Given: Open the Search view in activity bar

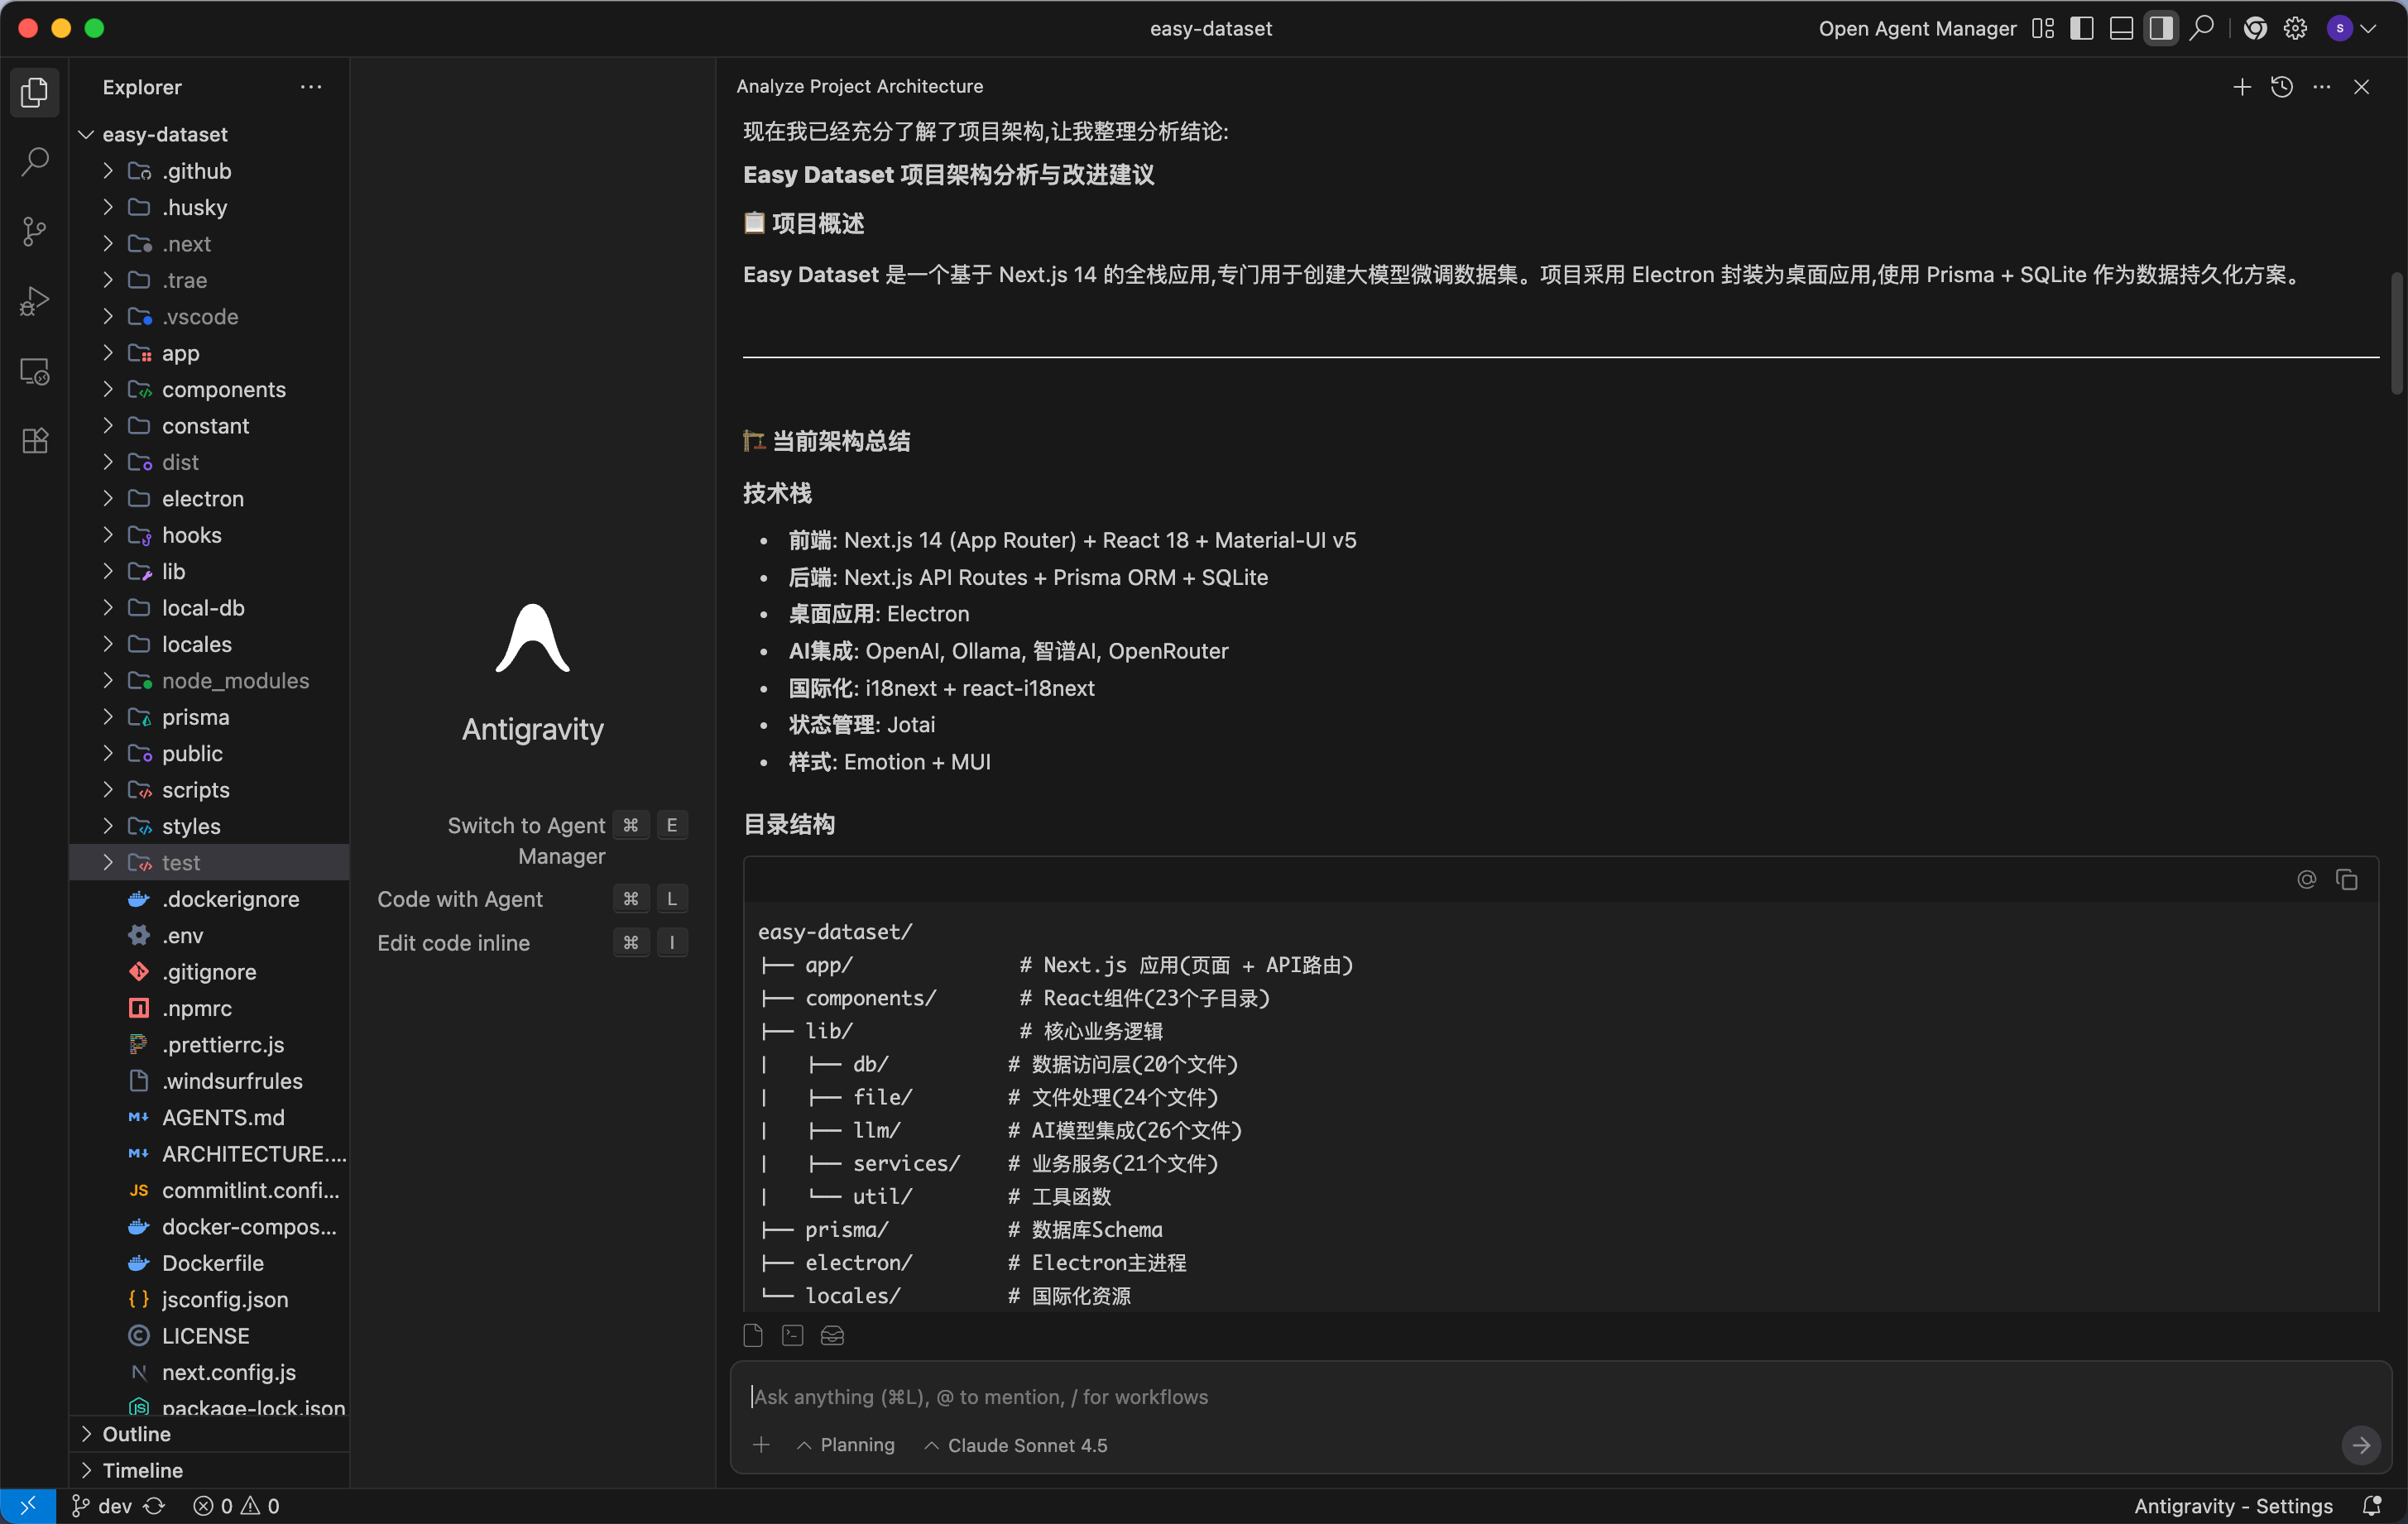Looking at the screenshot, I should pyautogui.click(x=35, y=162).
